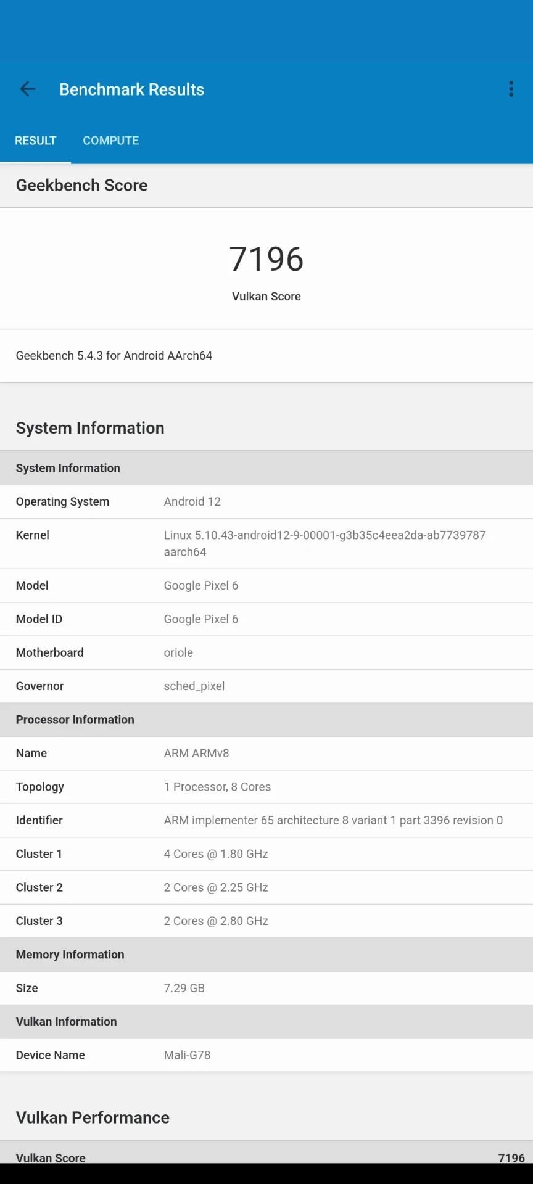Viewport: 533px width, 1184px height.
Task: Tap the Identifier row label
Action: [39, 820]
